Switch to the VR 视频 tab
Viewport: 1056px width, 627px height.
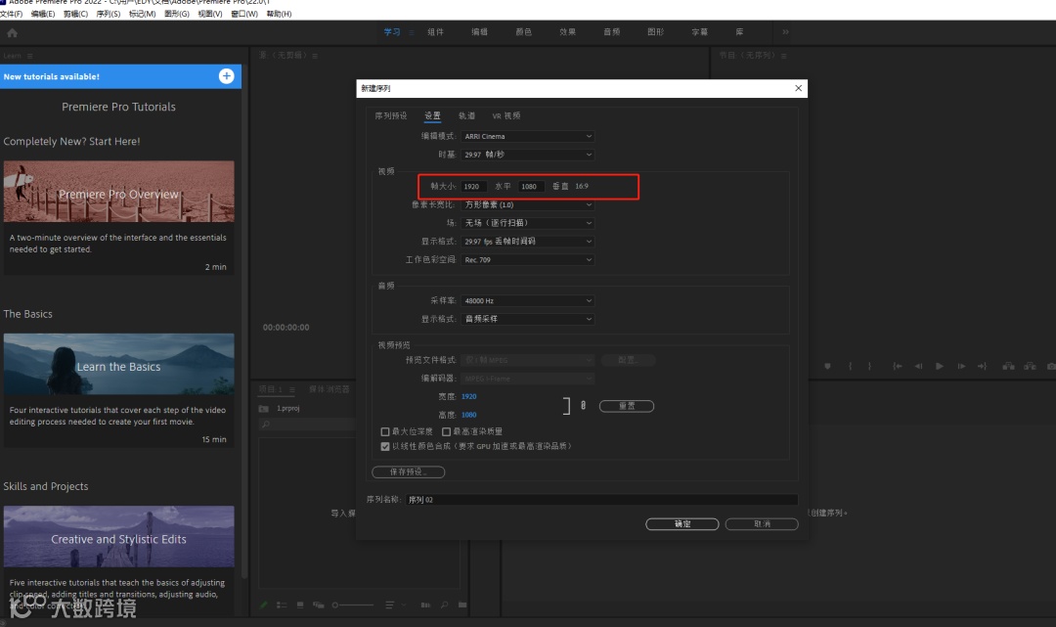[x=506, y=115]
